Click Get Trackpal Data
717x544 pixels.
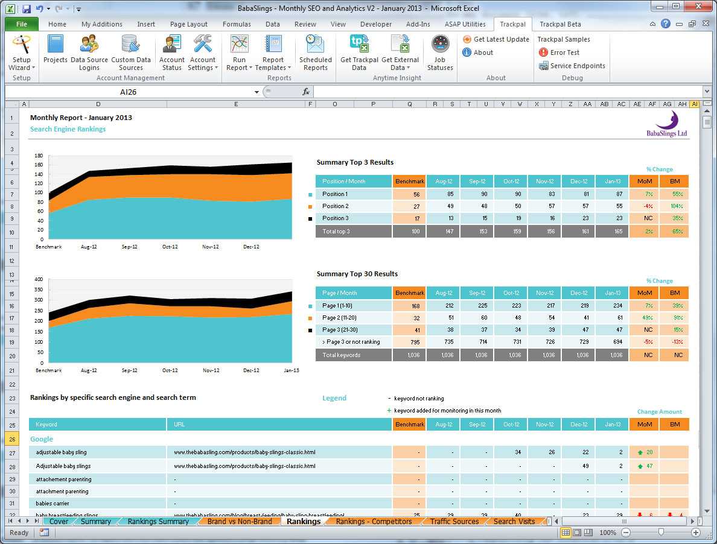coord(360,53)
